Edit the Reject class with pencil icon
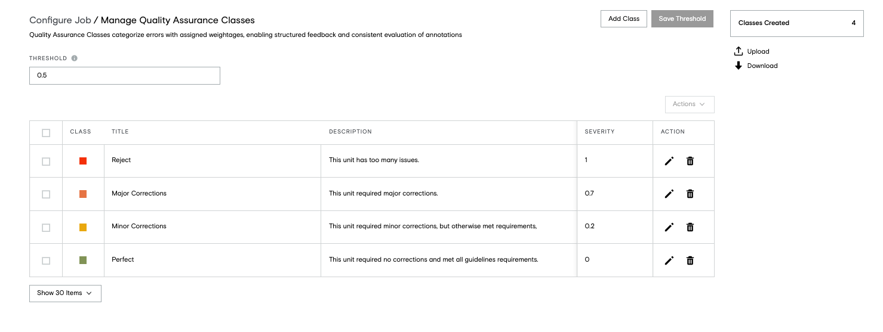 pos(669,161)
